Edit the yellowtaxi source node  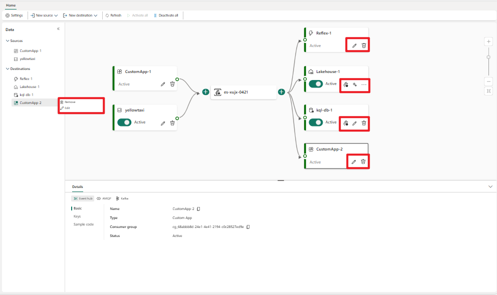[x=163, y=123]
